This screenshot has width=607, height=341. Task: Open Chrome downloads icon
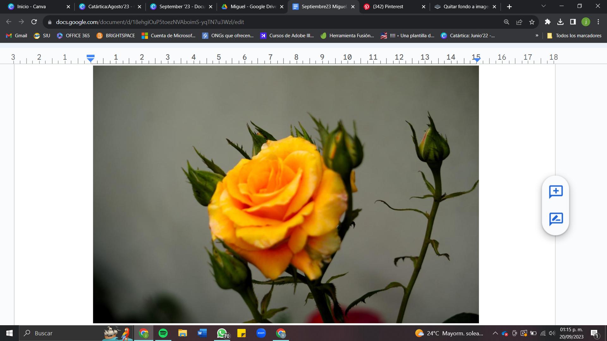(560, 22)
